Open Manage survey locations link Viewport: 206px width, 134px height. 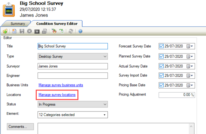[x=57, y=95]
